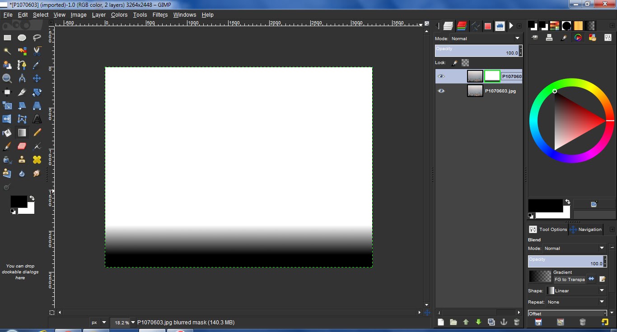The width and height of the screenshot is (617, 332).
Task: Create a new layer
Action: 441,322
